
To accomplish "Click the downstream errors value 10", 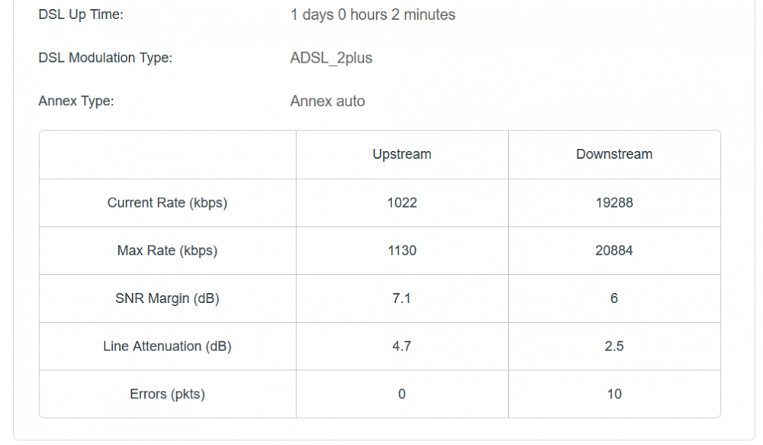I will coord(613,395).
